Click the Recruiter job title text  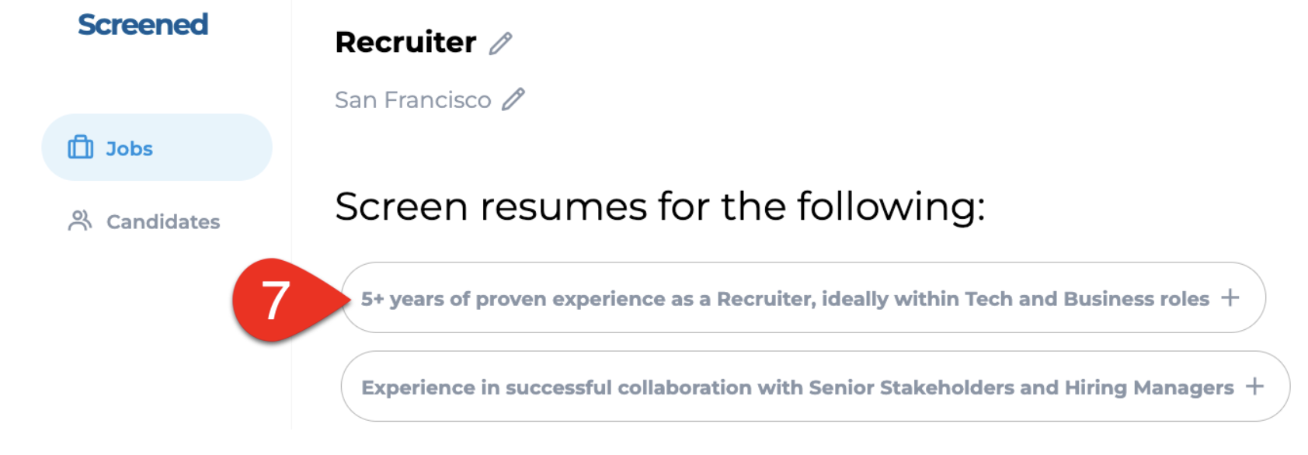405,42
